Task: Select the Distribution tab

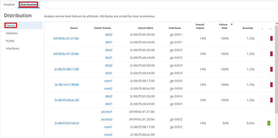Action: point(28,4)
